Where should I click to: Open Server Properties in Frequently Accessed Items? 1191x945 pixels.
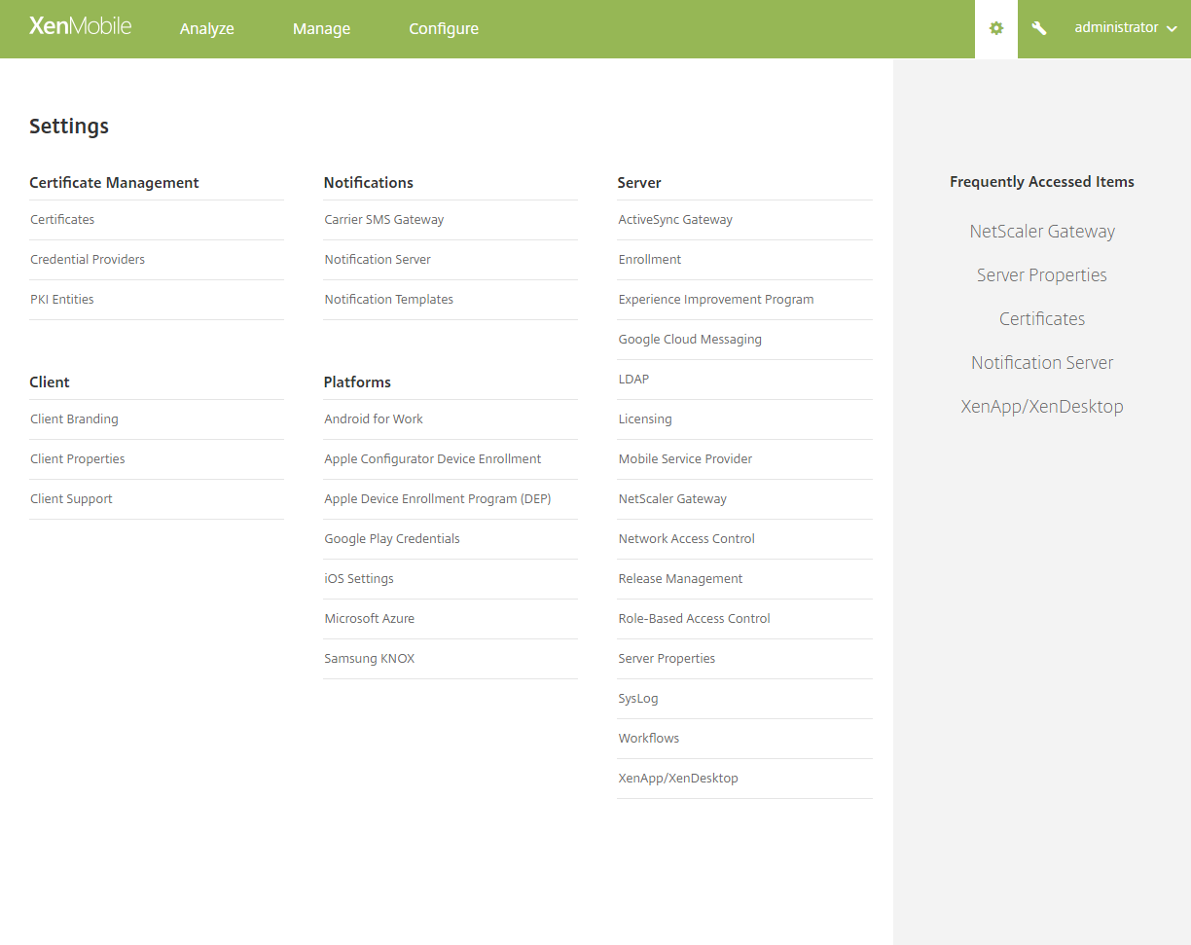tap(1042, 275)
